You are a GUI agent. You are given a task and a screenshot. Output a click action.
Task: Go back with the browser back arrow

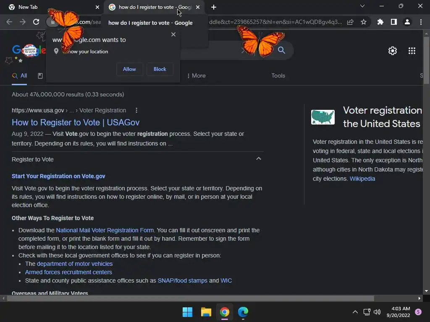[9, 22]
